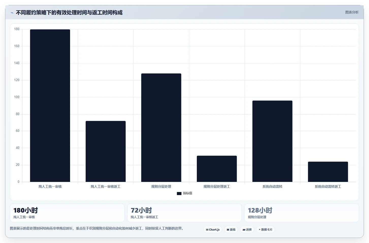The height and width of the screenshot is (243, 369).
Task: Click the 表格 tag
Action: (x=231, y=230)
